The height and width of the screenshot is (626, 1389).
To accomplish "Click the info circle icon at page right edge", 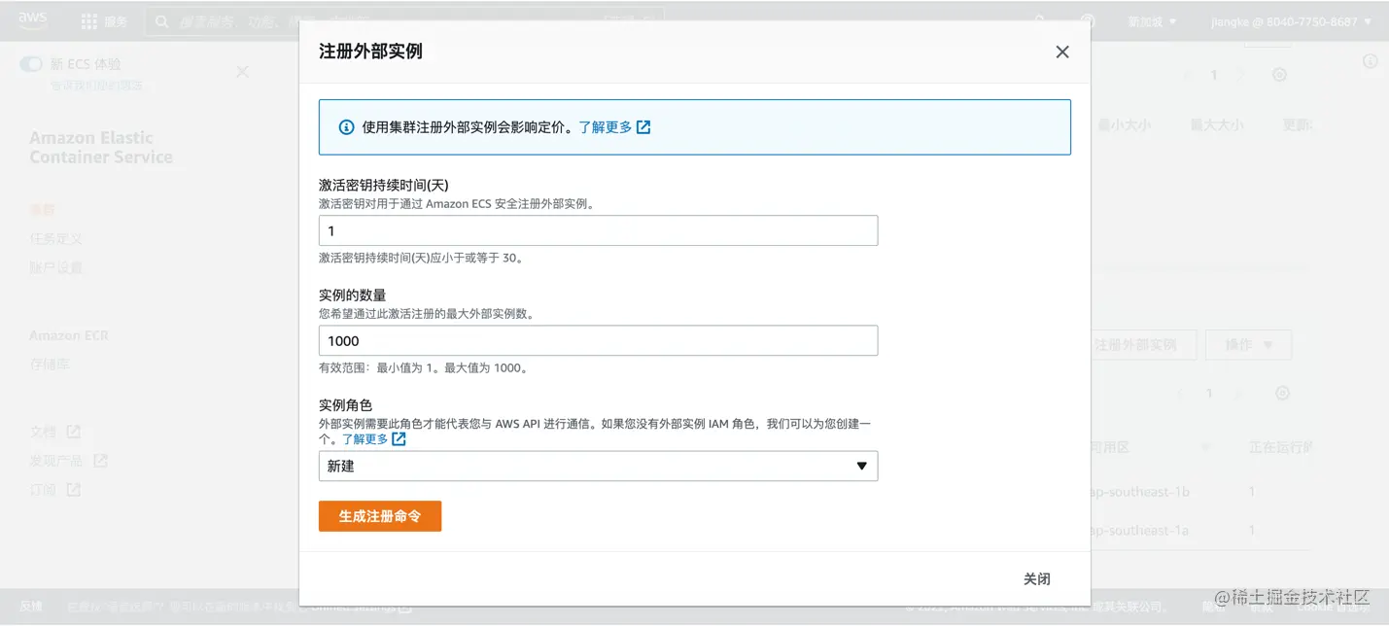I will 1371,61.
